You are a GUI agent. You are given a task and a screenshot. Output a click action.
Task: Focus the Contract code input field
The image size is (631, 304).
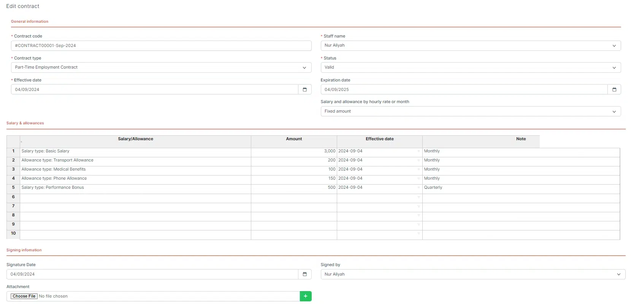(161, 45)
